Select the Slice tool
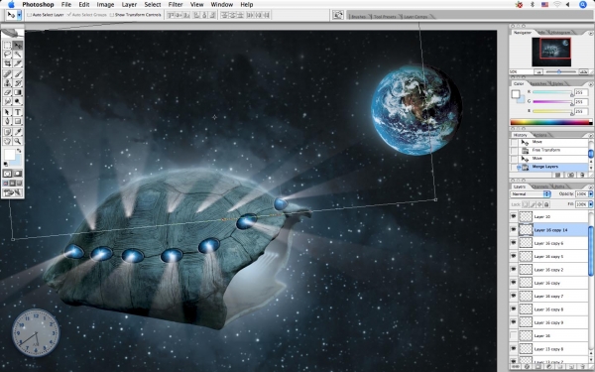 tap(18, 63)
